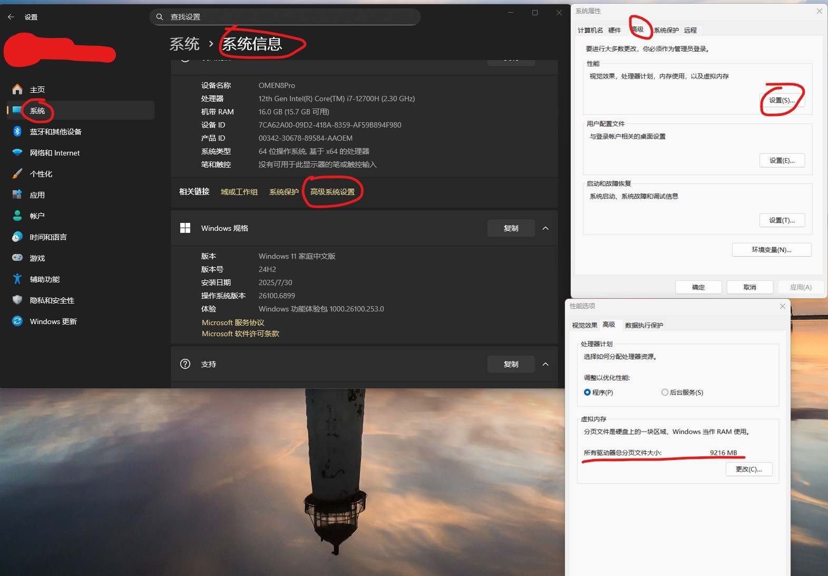Click the 游戏 gamepad icon
828x576 pixels.
(x=17, y=258)
